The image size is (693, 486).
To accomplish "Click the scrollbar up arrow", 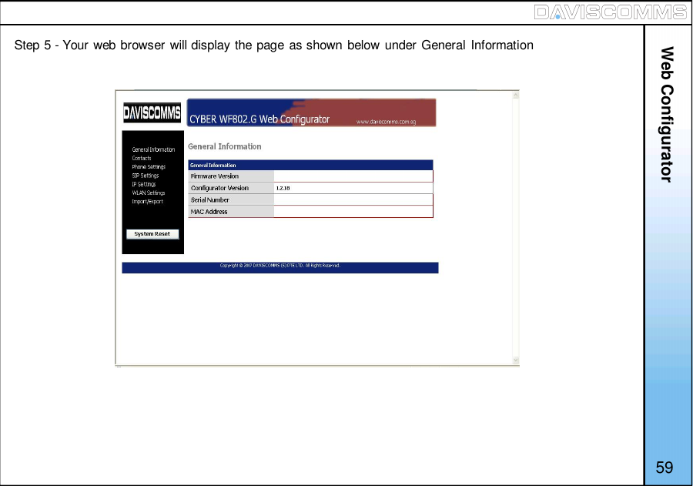I will coord(515,94).
